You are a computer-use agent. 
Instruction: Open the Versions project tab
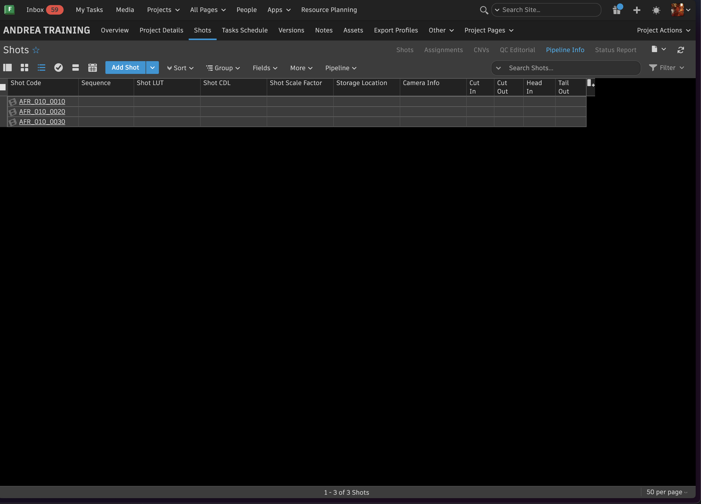(291, 30)
